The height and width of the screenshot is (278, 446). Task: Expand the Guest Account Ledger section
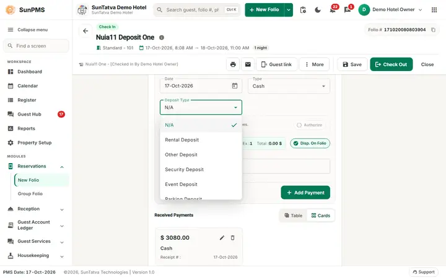point(62,226)
